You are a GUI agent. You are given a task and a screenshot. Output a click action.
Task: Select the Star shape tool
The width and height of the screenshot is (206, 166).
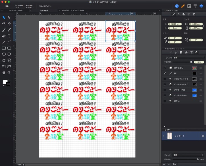tap(4, 60)
